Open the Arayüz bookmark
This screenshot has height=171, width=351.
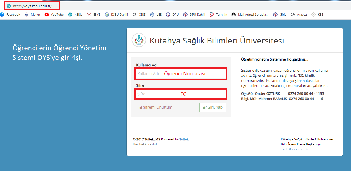click(x=299, y=15)
